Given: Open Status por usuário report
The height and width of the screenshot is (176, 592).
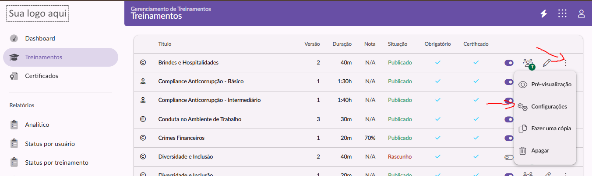Looking at the screenshot, I should (x=50, y=144).
